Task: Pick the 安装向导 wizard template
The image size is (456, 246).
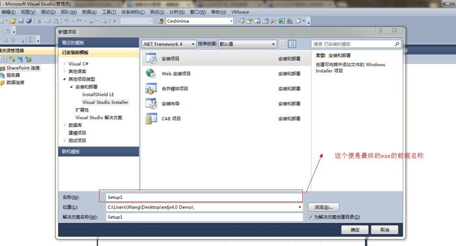Action: pos(225,104)
